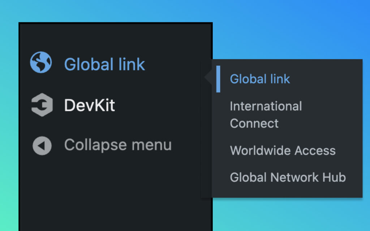Click the DevKit text label

coord(89,105)
